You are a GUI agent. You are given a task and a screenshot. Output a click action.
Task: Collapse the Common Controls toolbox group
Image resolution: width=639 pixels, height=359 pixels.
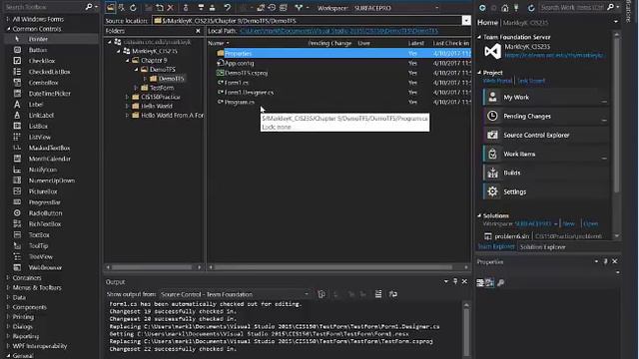click(9, 29)
